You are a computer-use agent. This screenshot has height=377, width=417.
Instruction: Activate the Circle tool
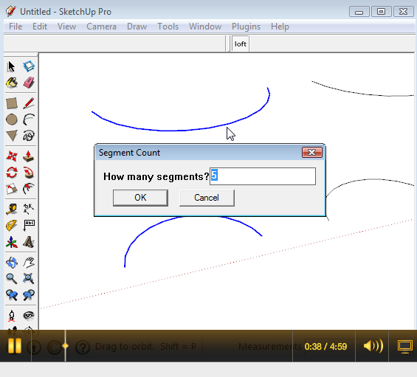12,120
